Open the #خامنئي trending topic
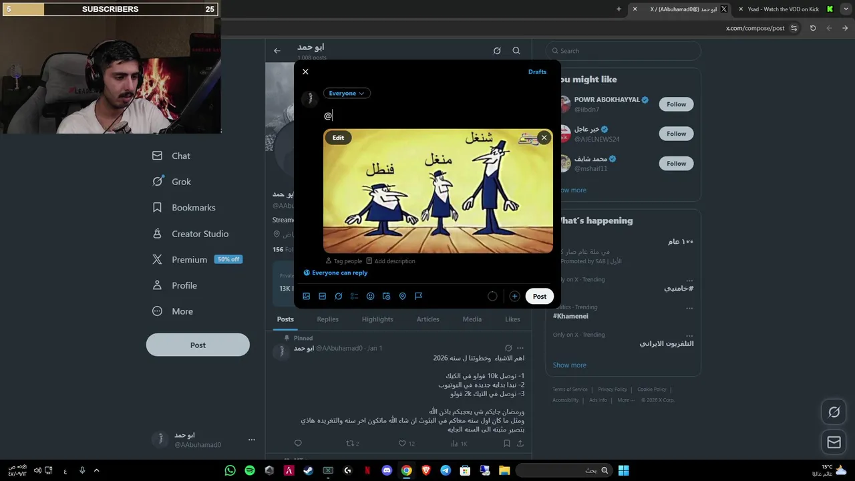 click(679, 289)
